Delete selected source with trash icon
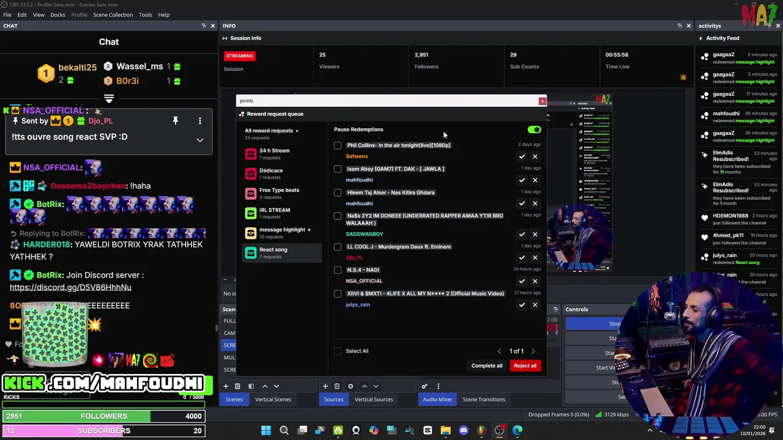Image resolution: width=783 pixels, height=440 pixels. point(337,386)
